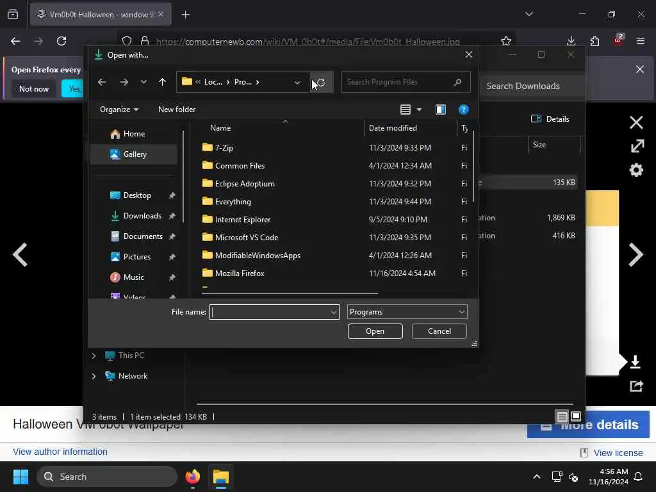This screenshot has height=492, width=656.
Task: Open media viewer settings gear
Action: tap(636, 170)
